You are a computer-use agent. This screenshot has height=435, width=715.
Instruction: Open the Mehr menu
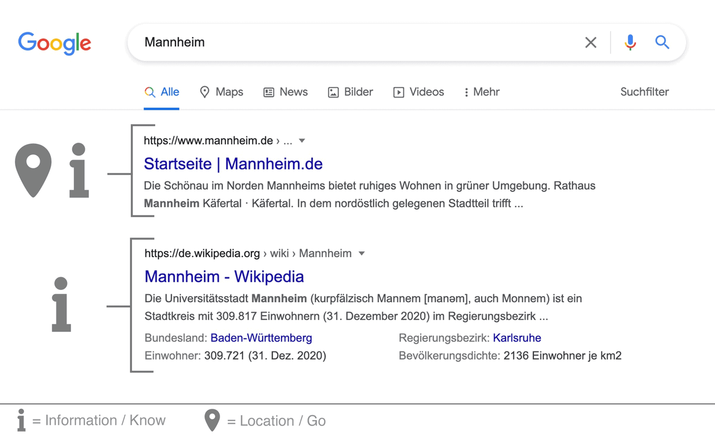pyautogui.click(x=482, y=92)
